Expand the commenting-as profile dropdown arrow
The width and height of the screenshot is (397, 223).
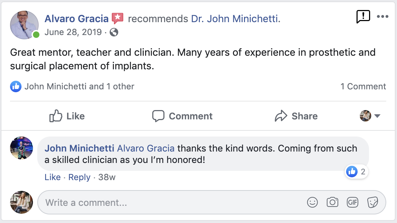[377, 116]
